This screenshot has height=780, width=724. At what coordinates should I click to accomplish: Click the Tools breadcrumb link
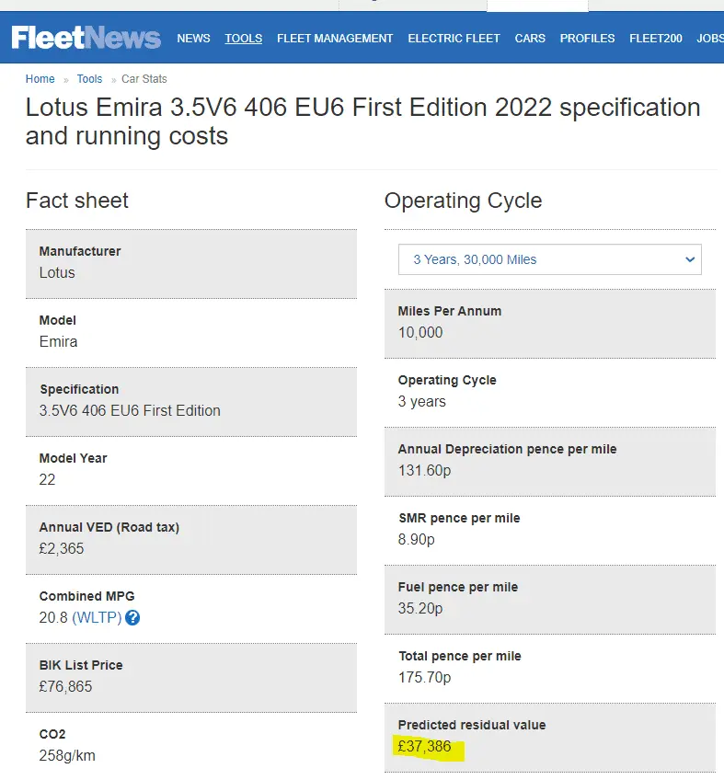(x=89, y=79)
